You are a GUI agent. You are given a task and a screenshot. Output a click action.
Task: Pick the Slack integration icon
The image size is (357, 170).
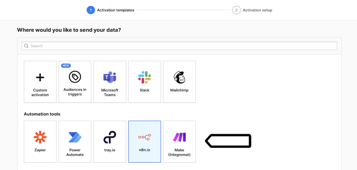(144, 77)
